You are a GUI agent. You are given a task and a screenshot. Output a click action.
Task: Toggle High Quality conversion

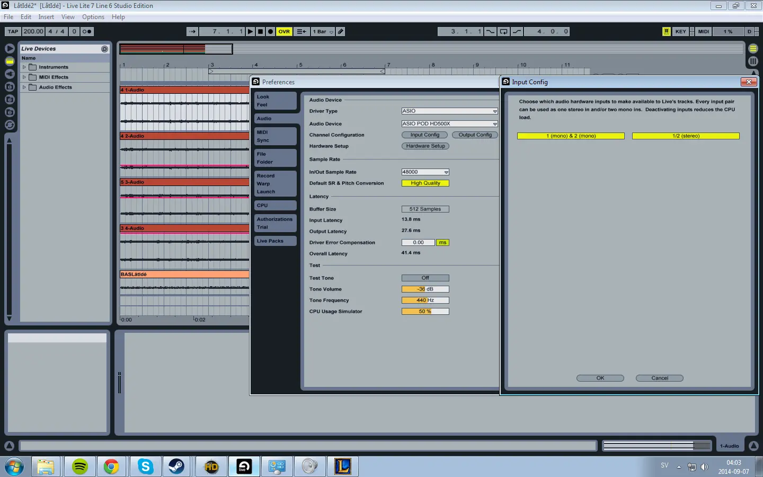click(x=425, y=183)
